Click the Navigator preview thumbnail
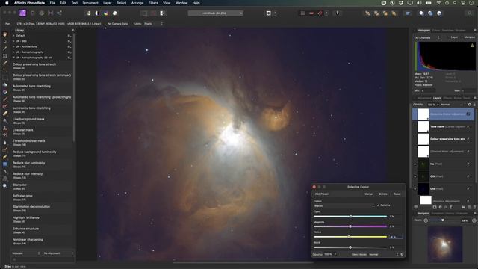The height and width of the screenshot is (269, 478). pyautogui.click(x=445, y=244)
